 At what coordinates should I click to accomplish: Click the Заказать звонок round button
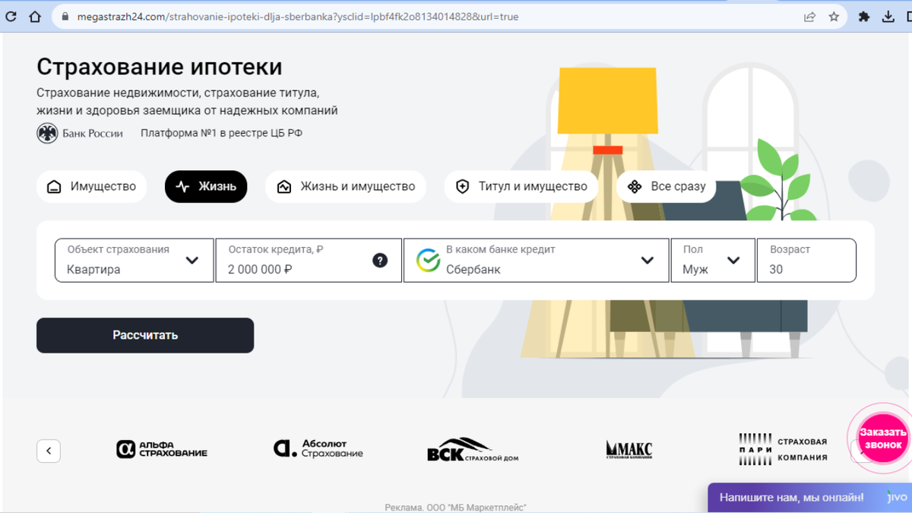coord(882,439)
